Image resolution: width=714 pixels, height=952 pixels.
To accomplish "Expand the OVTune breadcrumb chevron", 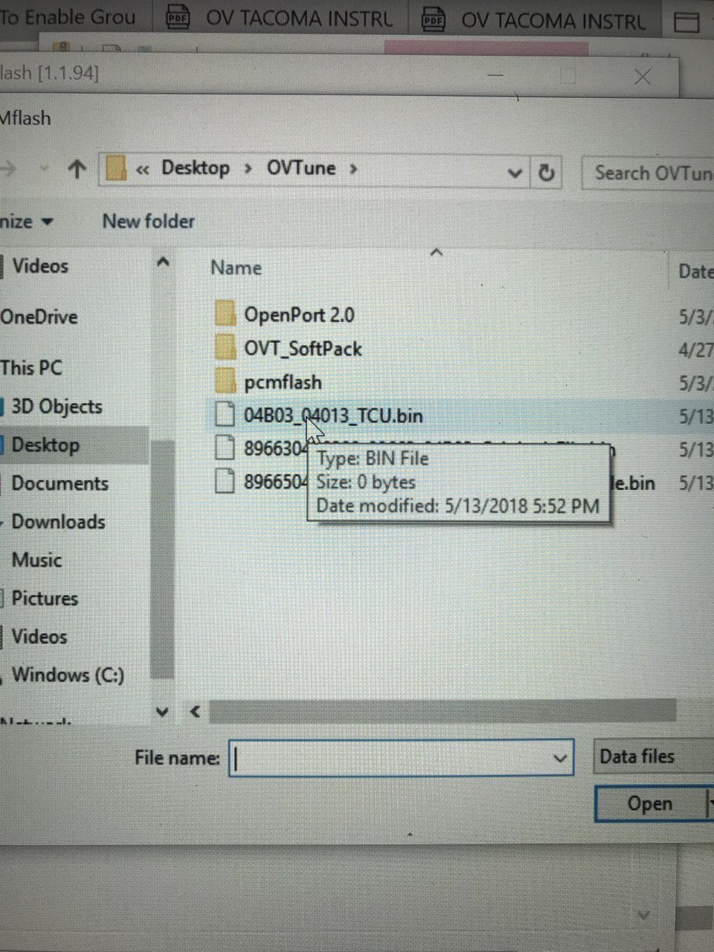I will click(x=353, y=169).
